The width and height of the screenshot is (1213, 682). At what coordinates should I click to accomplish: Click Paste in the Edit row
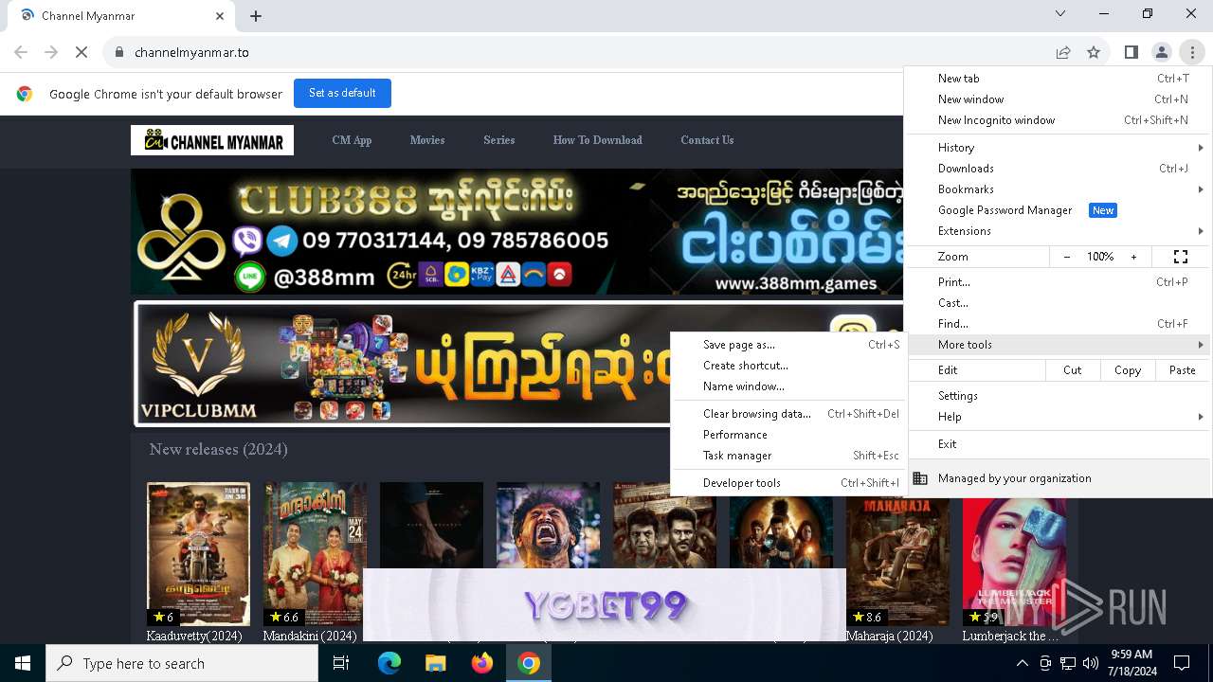pyautogui.click(x=1182, y=370)
